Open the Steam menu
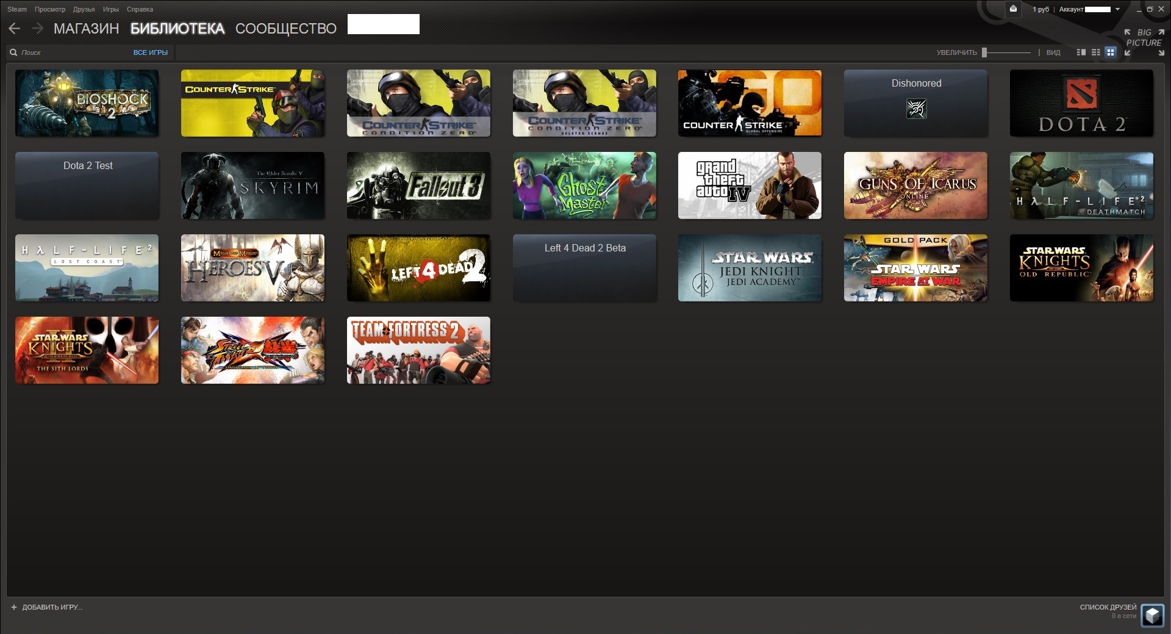Image resolution: width=1171 pixels, height=634 pixels. [17, 9]
